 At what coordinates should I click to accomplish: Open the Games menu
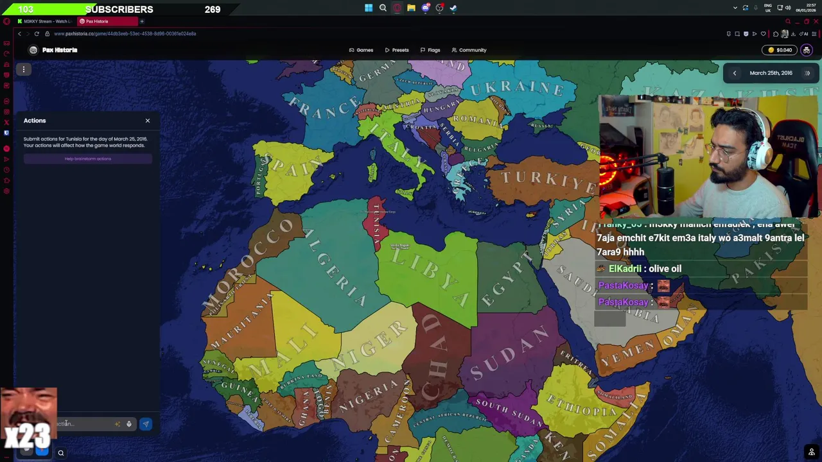361,50
